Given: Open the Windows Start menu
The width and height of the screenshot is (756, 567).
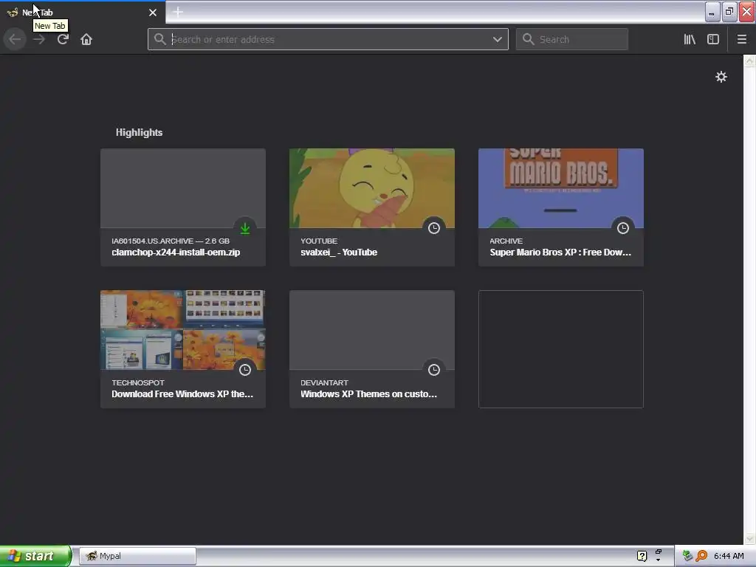Looking at the screenshot, I should tap(35, 556).
